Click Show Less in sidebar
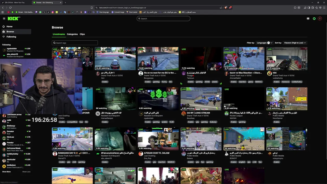Viewport: 327px width, 184px height. pyautogui.click(x=26, y=172)
